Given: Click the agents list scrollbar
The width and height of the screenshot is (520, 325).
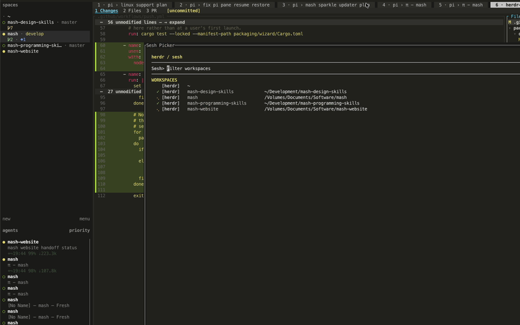Looking at the screenshot, I should click(x=90, y=282).
